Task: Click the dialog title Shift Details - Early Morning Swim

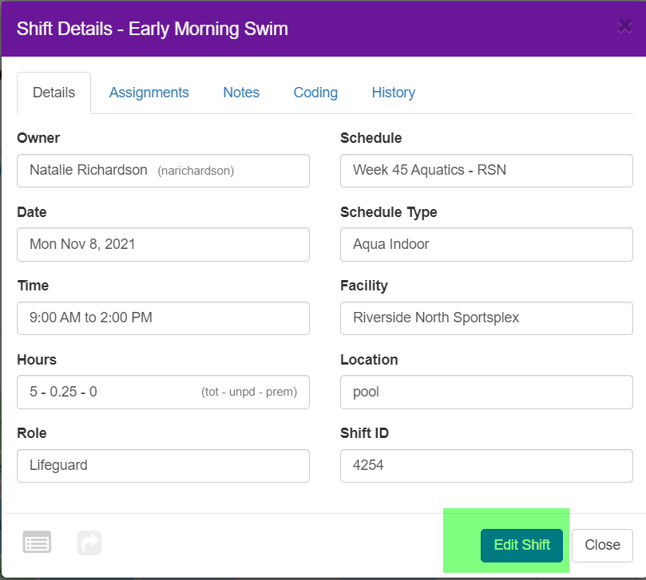Action: pos(152,29)
